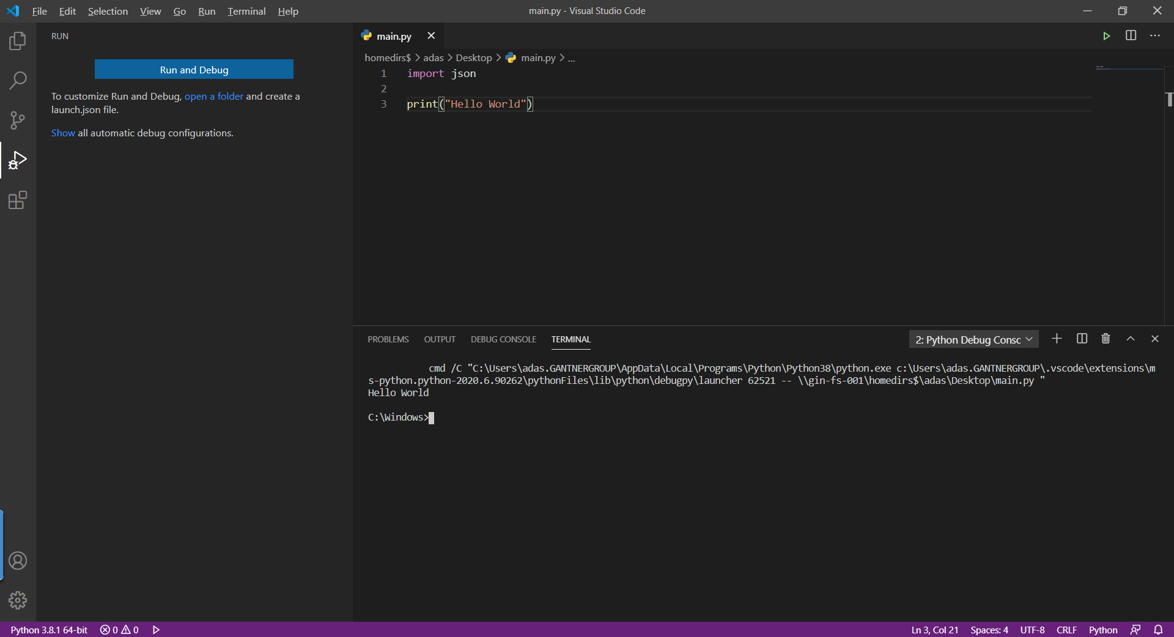Split the editor to the right
The width and height of the screenshot is (1174, 637).
click(1131, 36)
